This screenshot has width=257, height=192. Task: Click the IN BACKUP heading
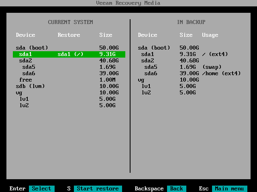point(191,22)
